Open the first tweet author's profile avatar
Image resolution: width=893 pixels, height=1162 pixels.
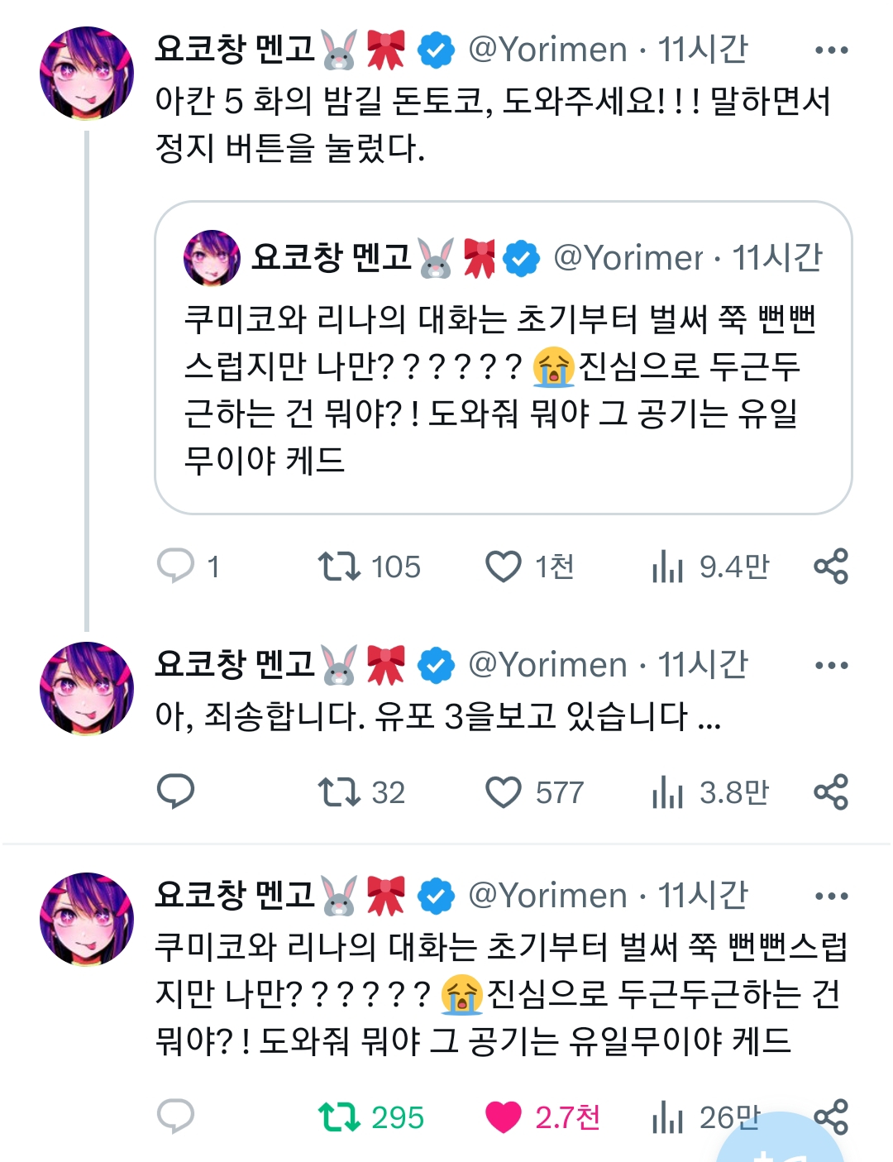pos(87,74)
